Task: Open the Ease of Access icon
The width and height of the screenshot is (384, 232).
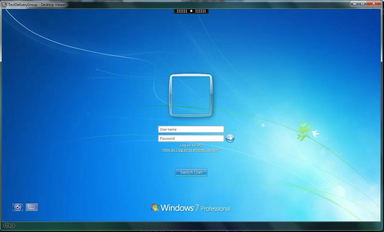Action: coord(17,207)
